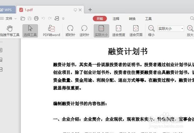Click the quick access convert-to-Word icon
The width and height of the screenshot is (194, 133).
[x=57, y=18]
